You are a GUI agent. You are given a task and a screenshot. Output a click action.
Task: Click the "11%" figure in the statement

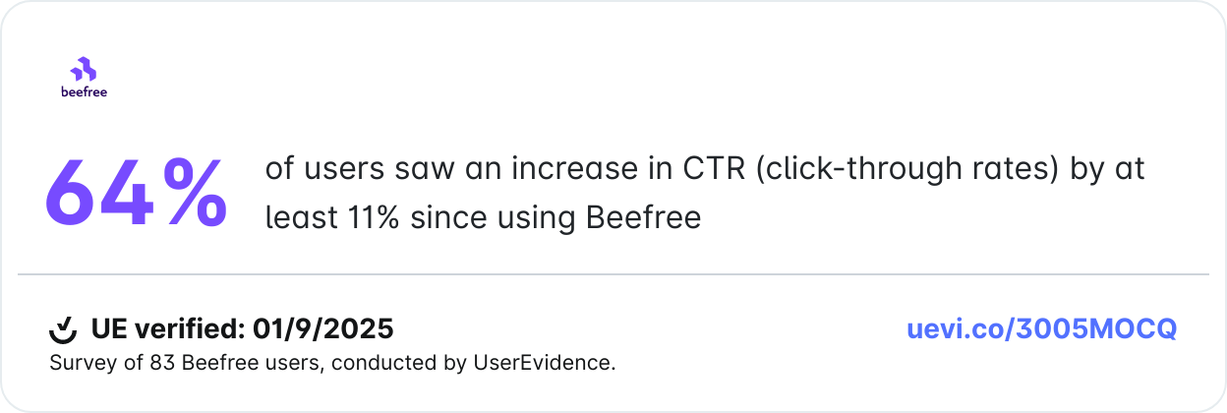click(372, 217)
